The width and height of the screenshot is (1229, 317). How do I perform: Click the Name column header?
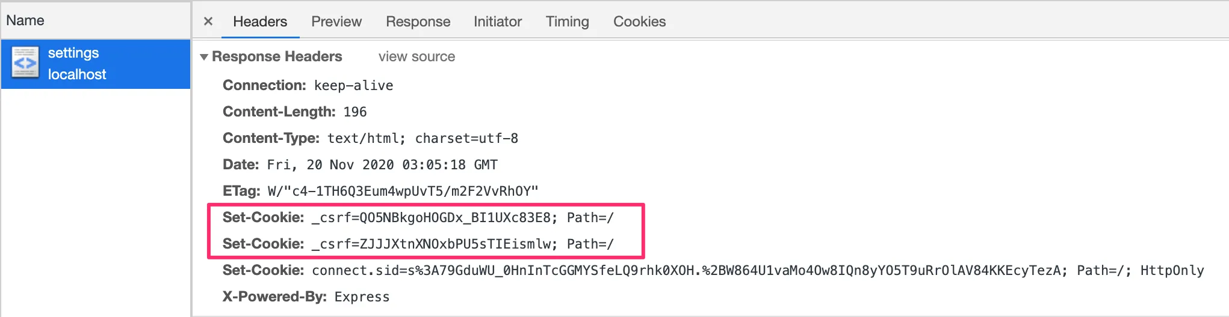[25, 20]
